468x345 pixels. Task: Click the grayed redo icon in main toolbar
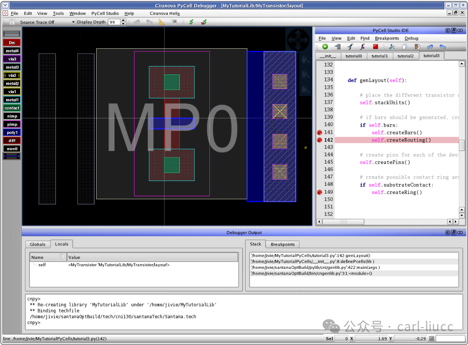(x=149, y=22)
